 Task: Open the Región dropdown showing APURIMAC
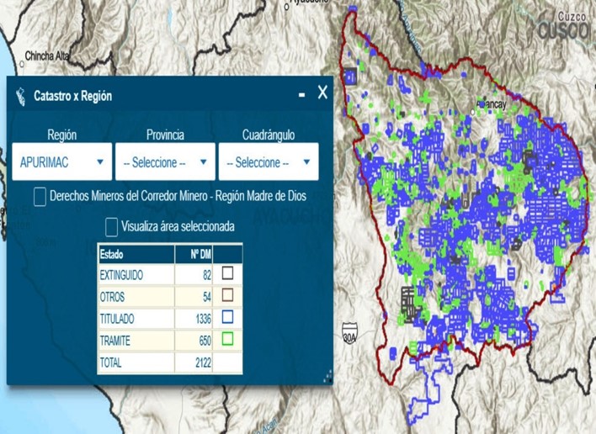click(x=62, y=162)
